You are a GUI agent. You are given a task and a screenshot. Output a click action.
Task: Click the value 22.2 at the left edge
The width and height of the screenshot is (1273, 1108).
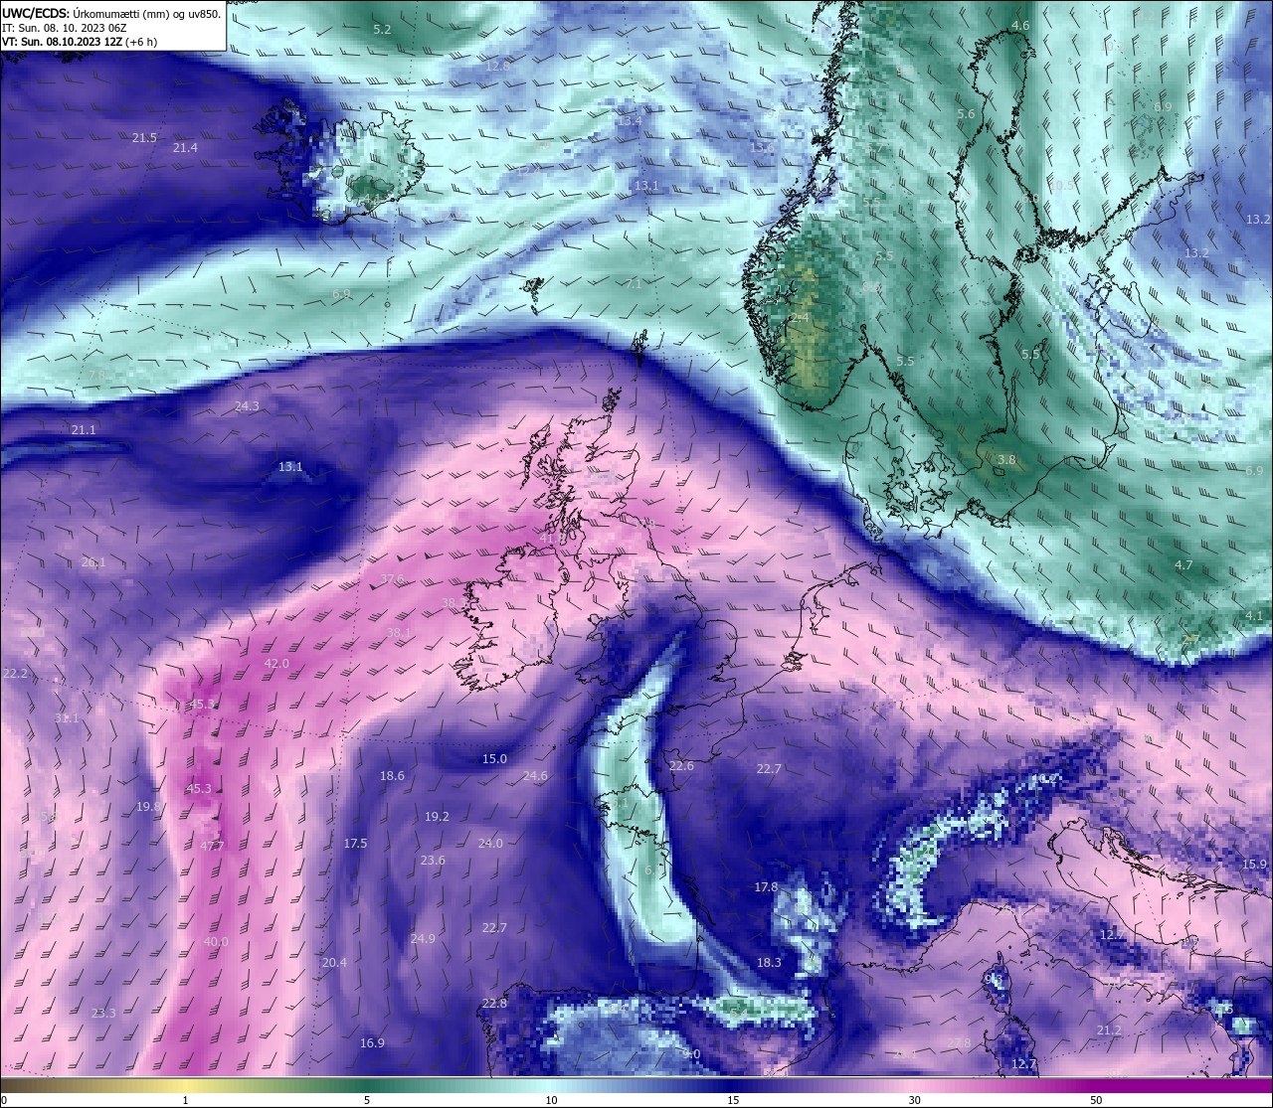point(15,673)
